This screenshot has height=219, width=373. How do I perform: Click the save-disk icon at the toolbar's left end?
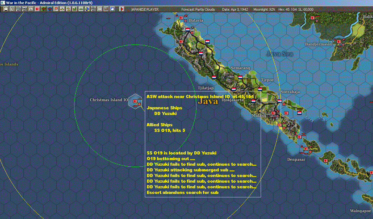tap(6, 9)
